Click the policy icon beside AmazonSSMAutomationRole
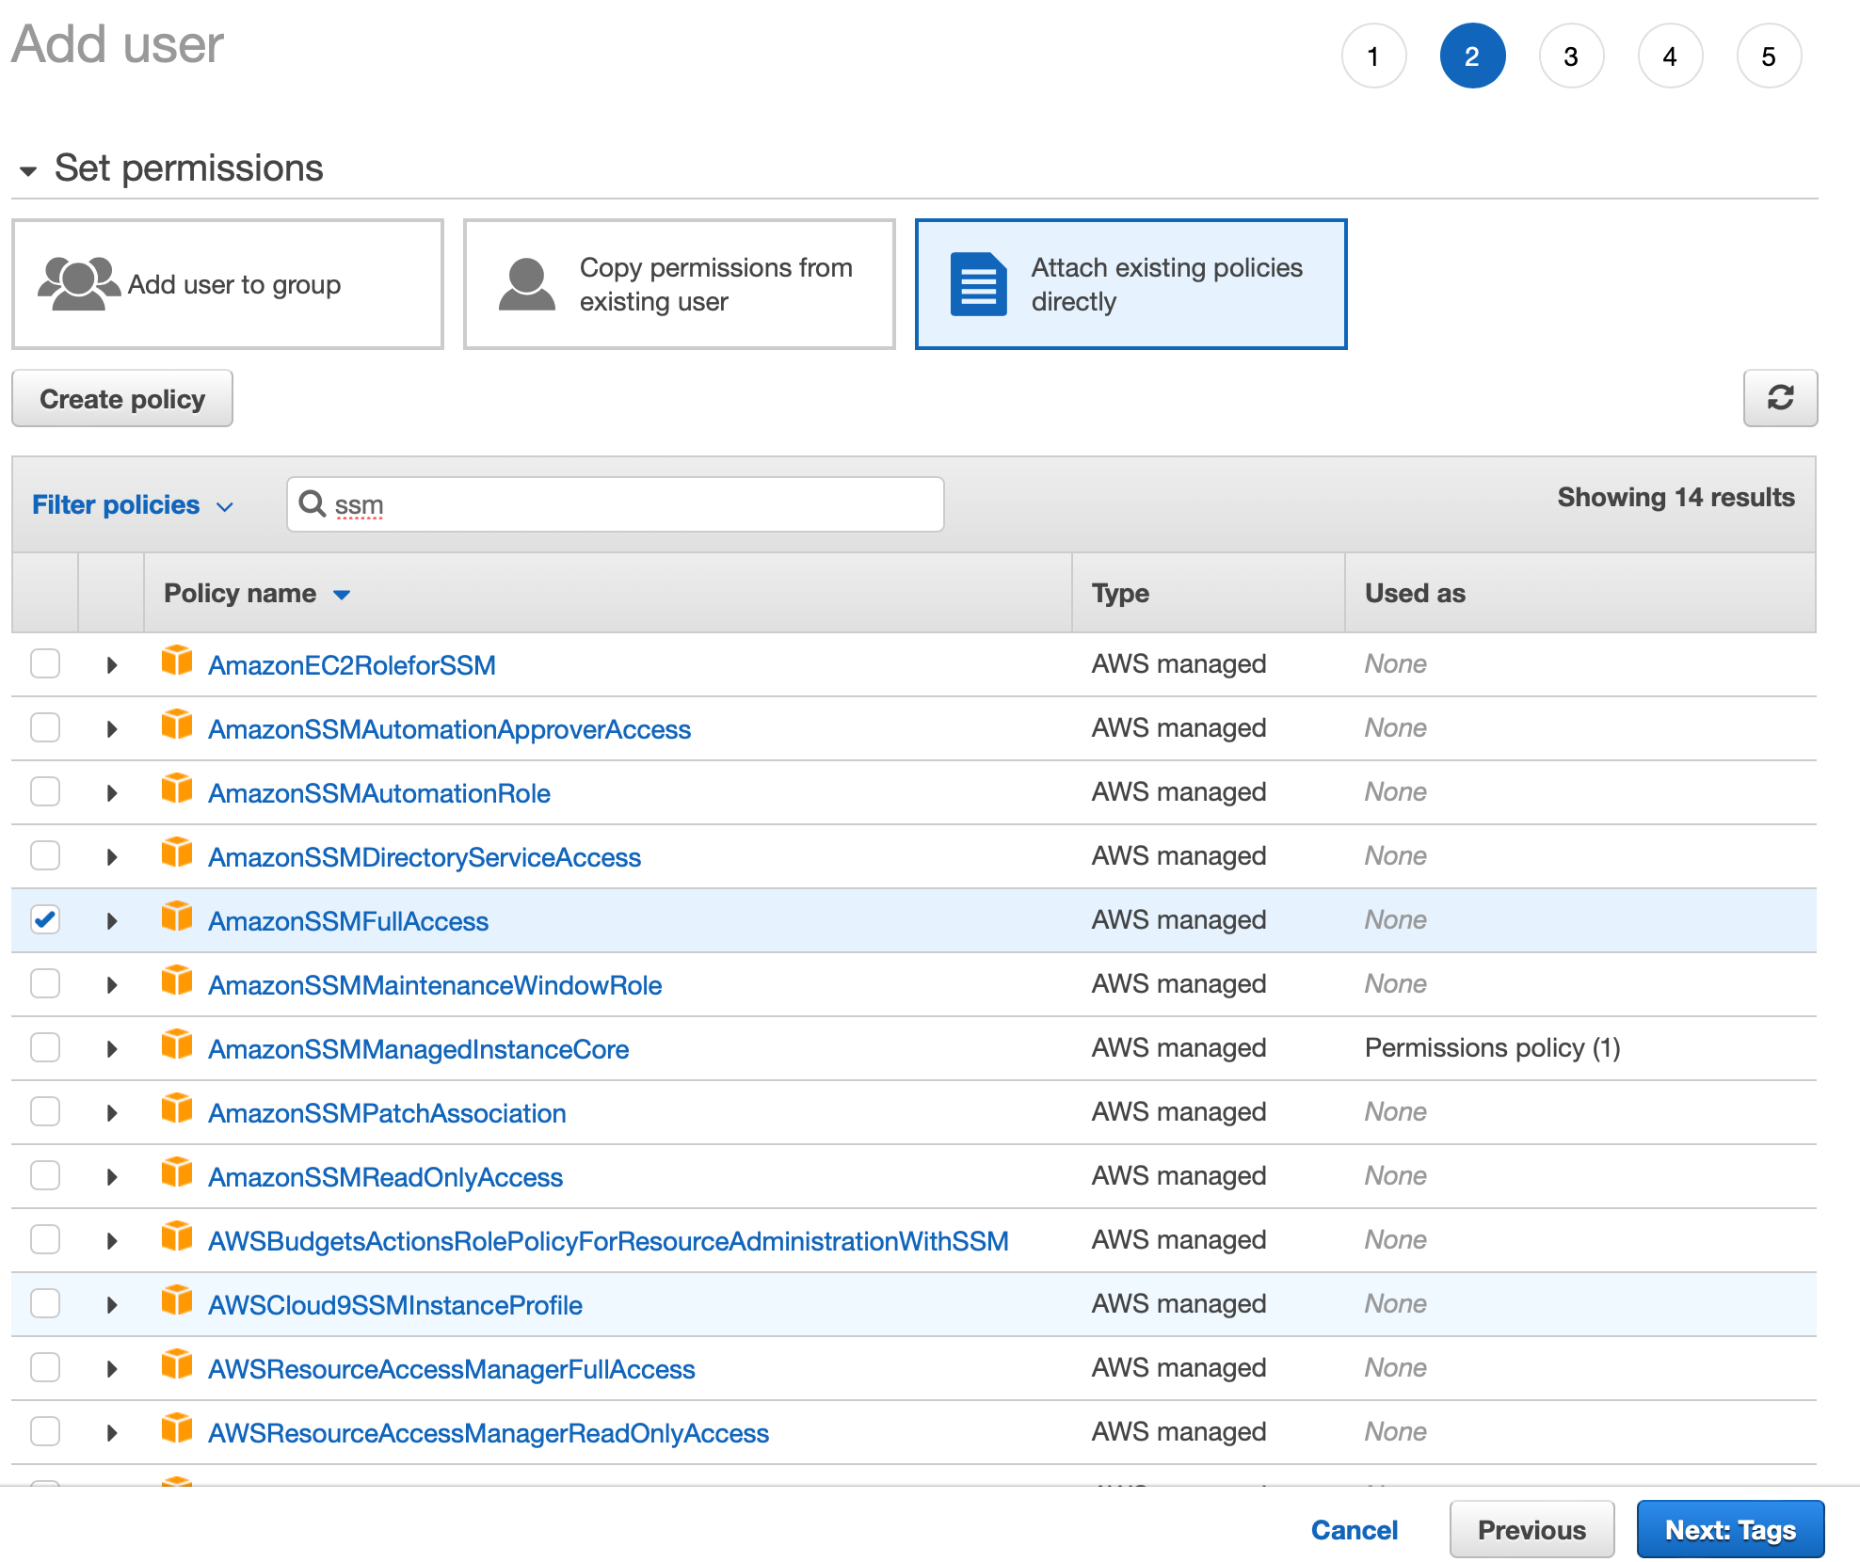This screenshot has height=1562, width=1860. (x=177, y=789)
